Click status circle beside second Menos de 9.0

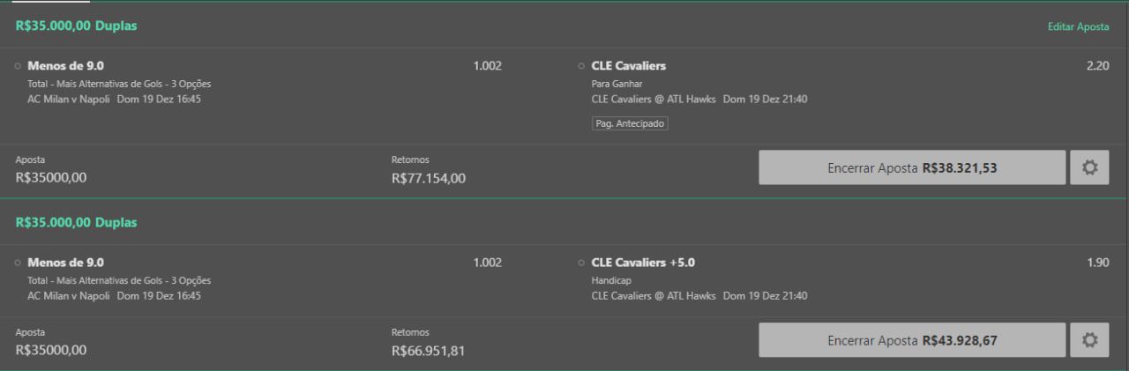(19, 263)
